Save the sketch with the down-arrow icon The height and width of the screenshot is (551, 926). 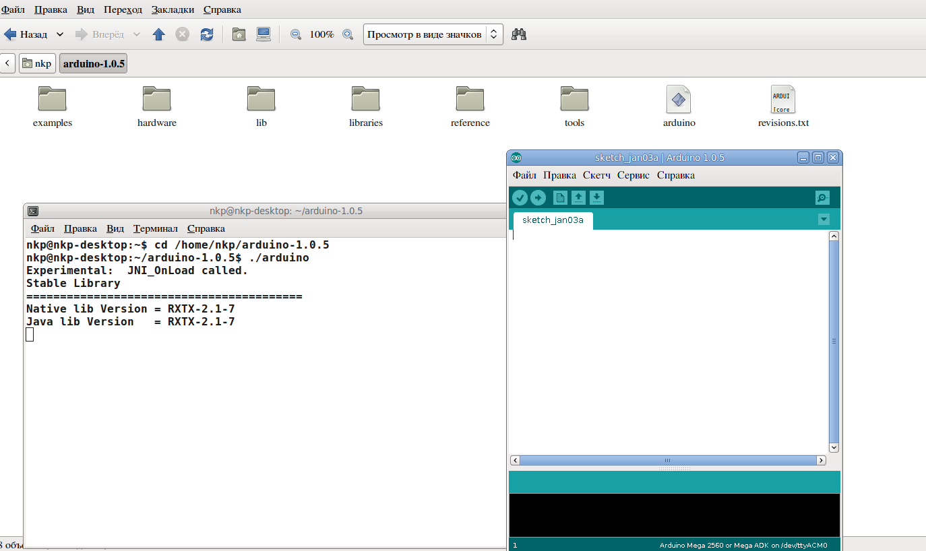pyautogui.click(x=596, y=197)
